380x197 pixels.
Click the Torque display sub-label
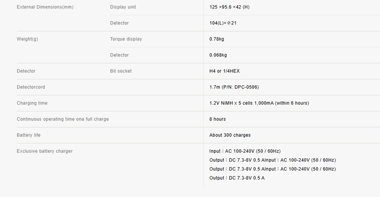126,39
